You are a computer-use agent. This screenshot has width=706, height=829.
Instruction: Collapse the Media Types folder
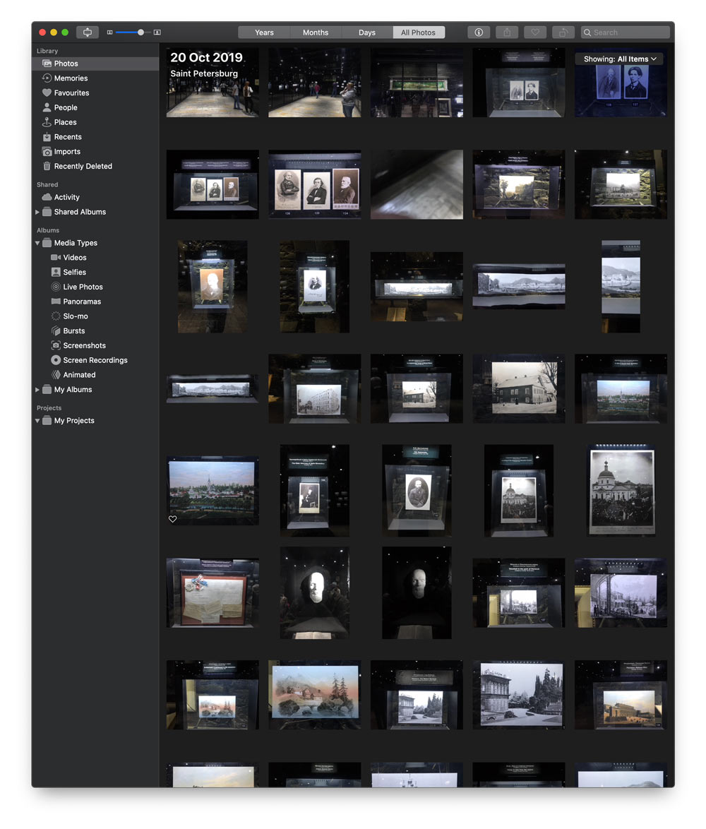[37, 243]
